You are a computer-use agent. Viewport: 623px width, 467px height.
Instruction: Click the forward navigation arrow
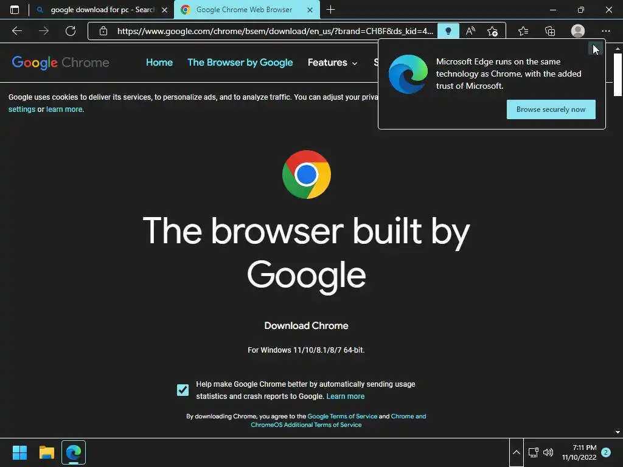click(44, 31)
